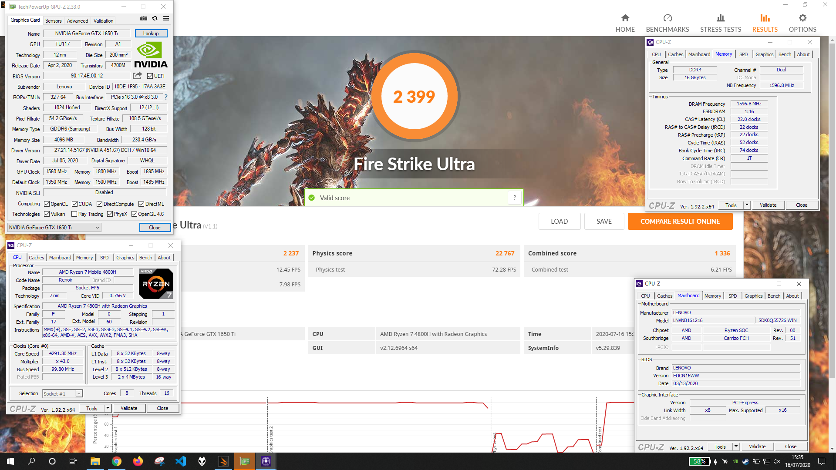Click the SAVE button in 3DMark
This screenshot has width=836, height=470.
[604, 221]
